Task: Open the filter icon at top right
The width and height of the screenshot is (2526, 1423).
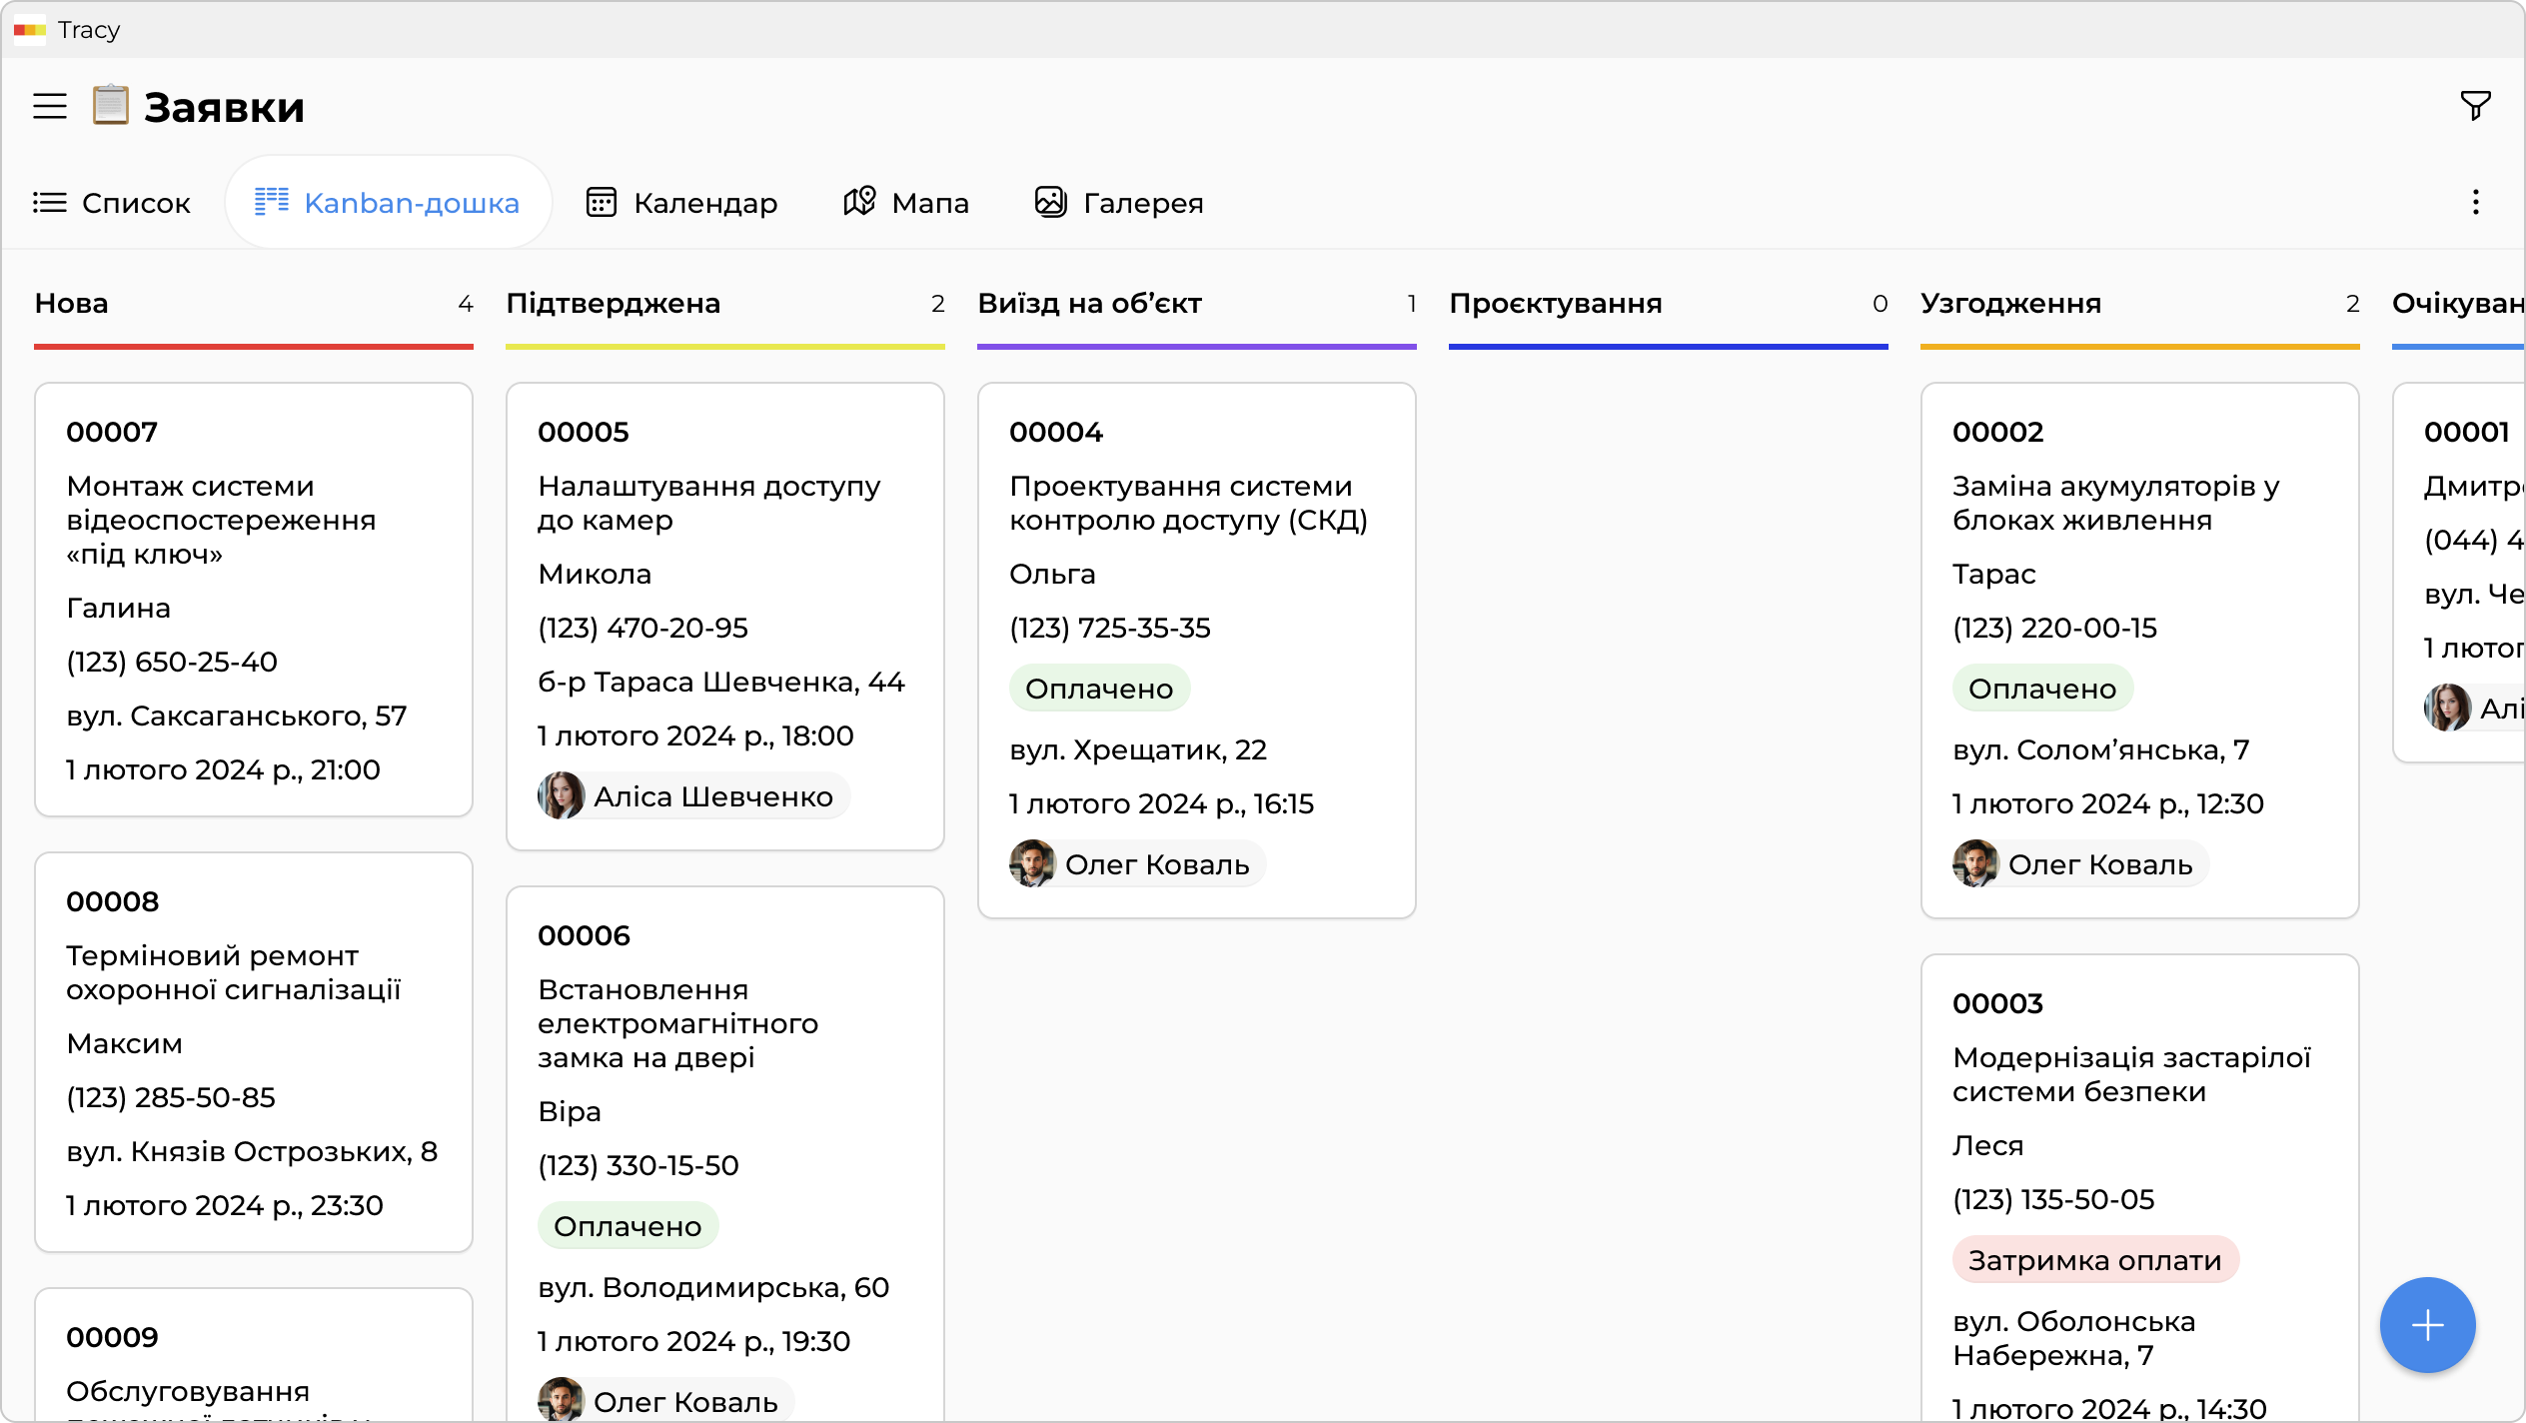Action: coord(2474,104)
